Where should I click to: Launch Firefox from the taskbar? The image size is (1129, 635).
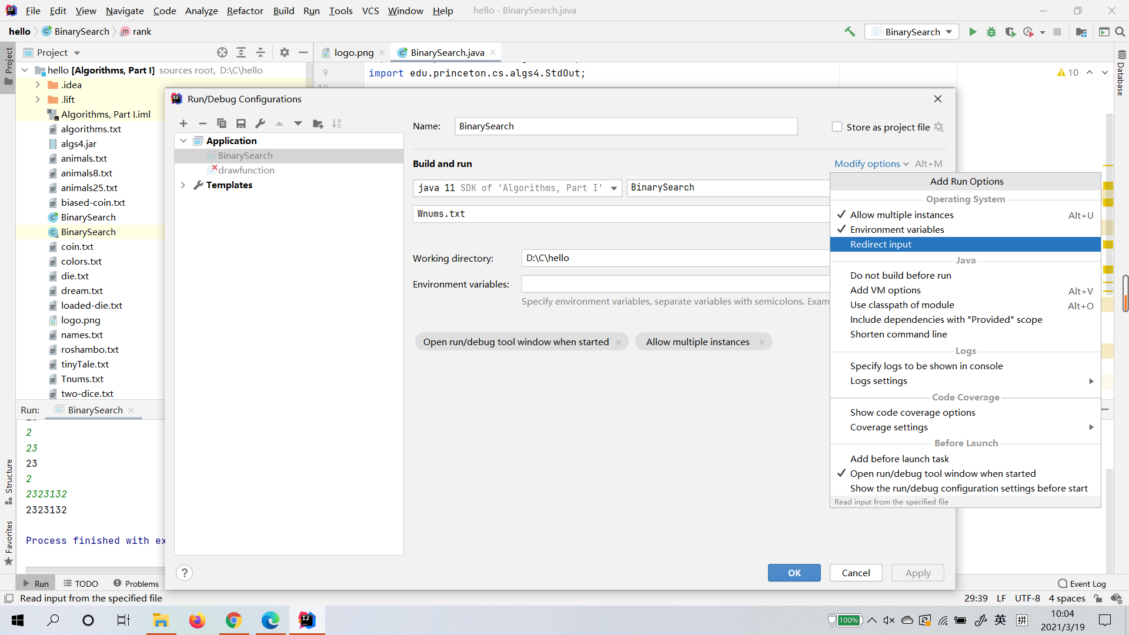[197, 620]
